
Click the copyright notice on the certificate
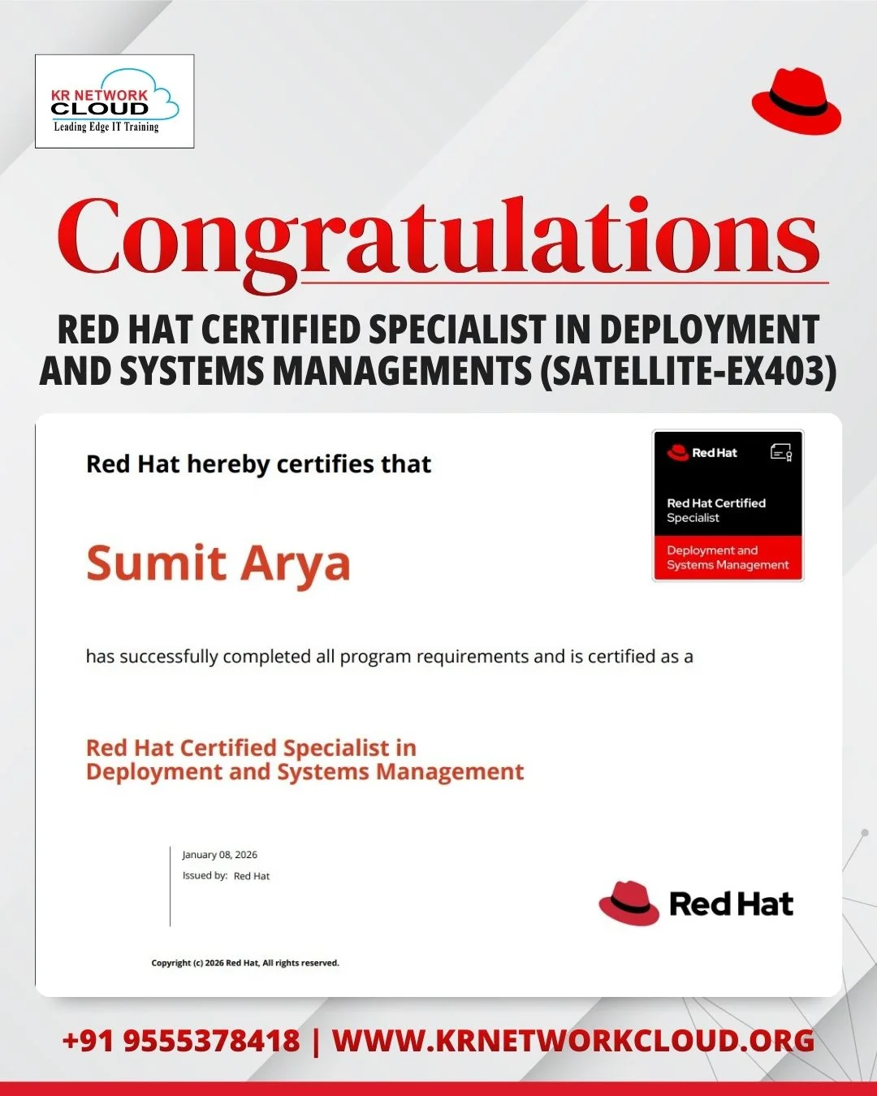pos(245,963)
